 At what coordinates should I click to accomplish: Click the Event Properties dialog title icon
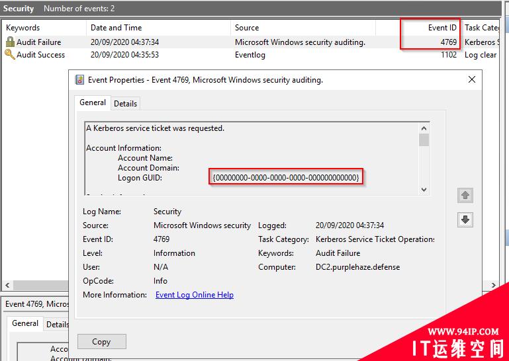click(x=79, y=80)
